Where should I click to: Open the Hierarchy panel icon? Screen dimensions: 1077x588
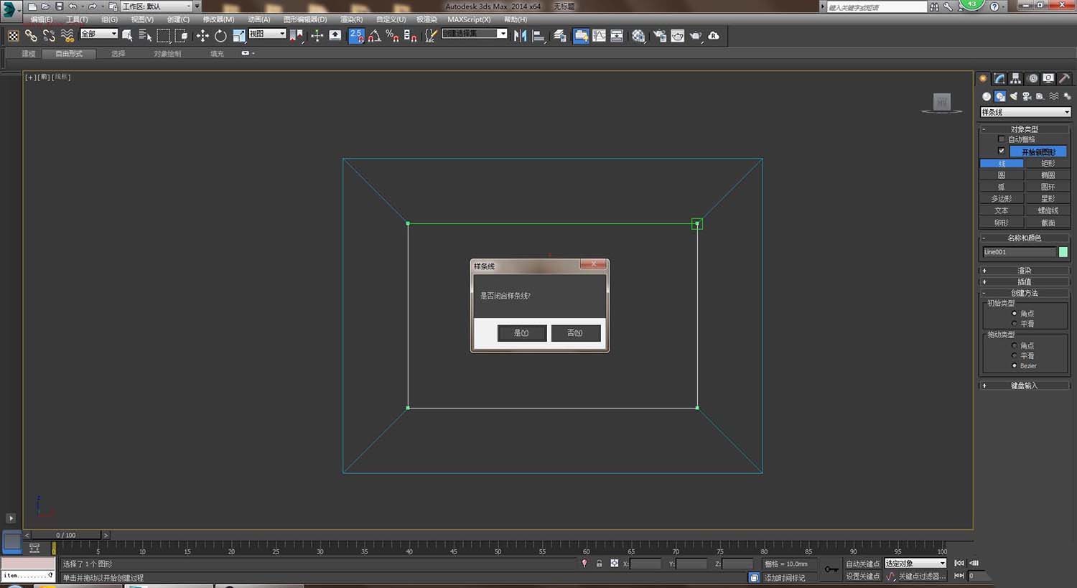coord(1015,79)
